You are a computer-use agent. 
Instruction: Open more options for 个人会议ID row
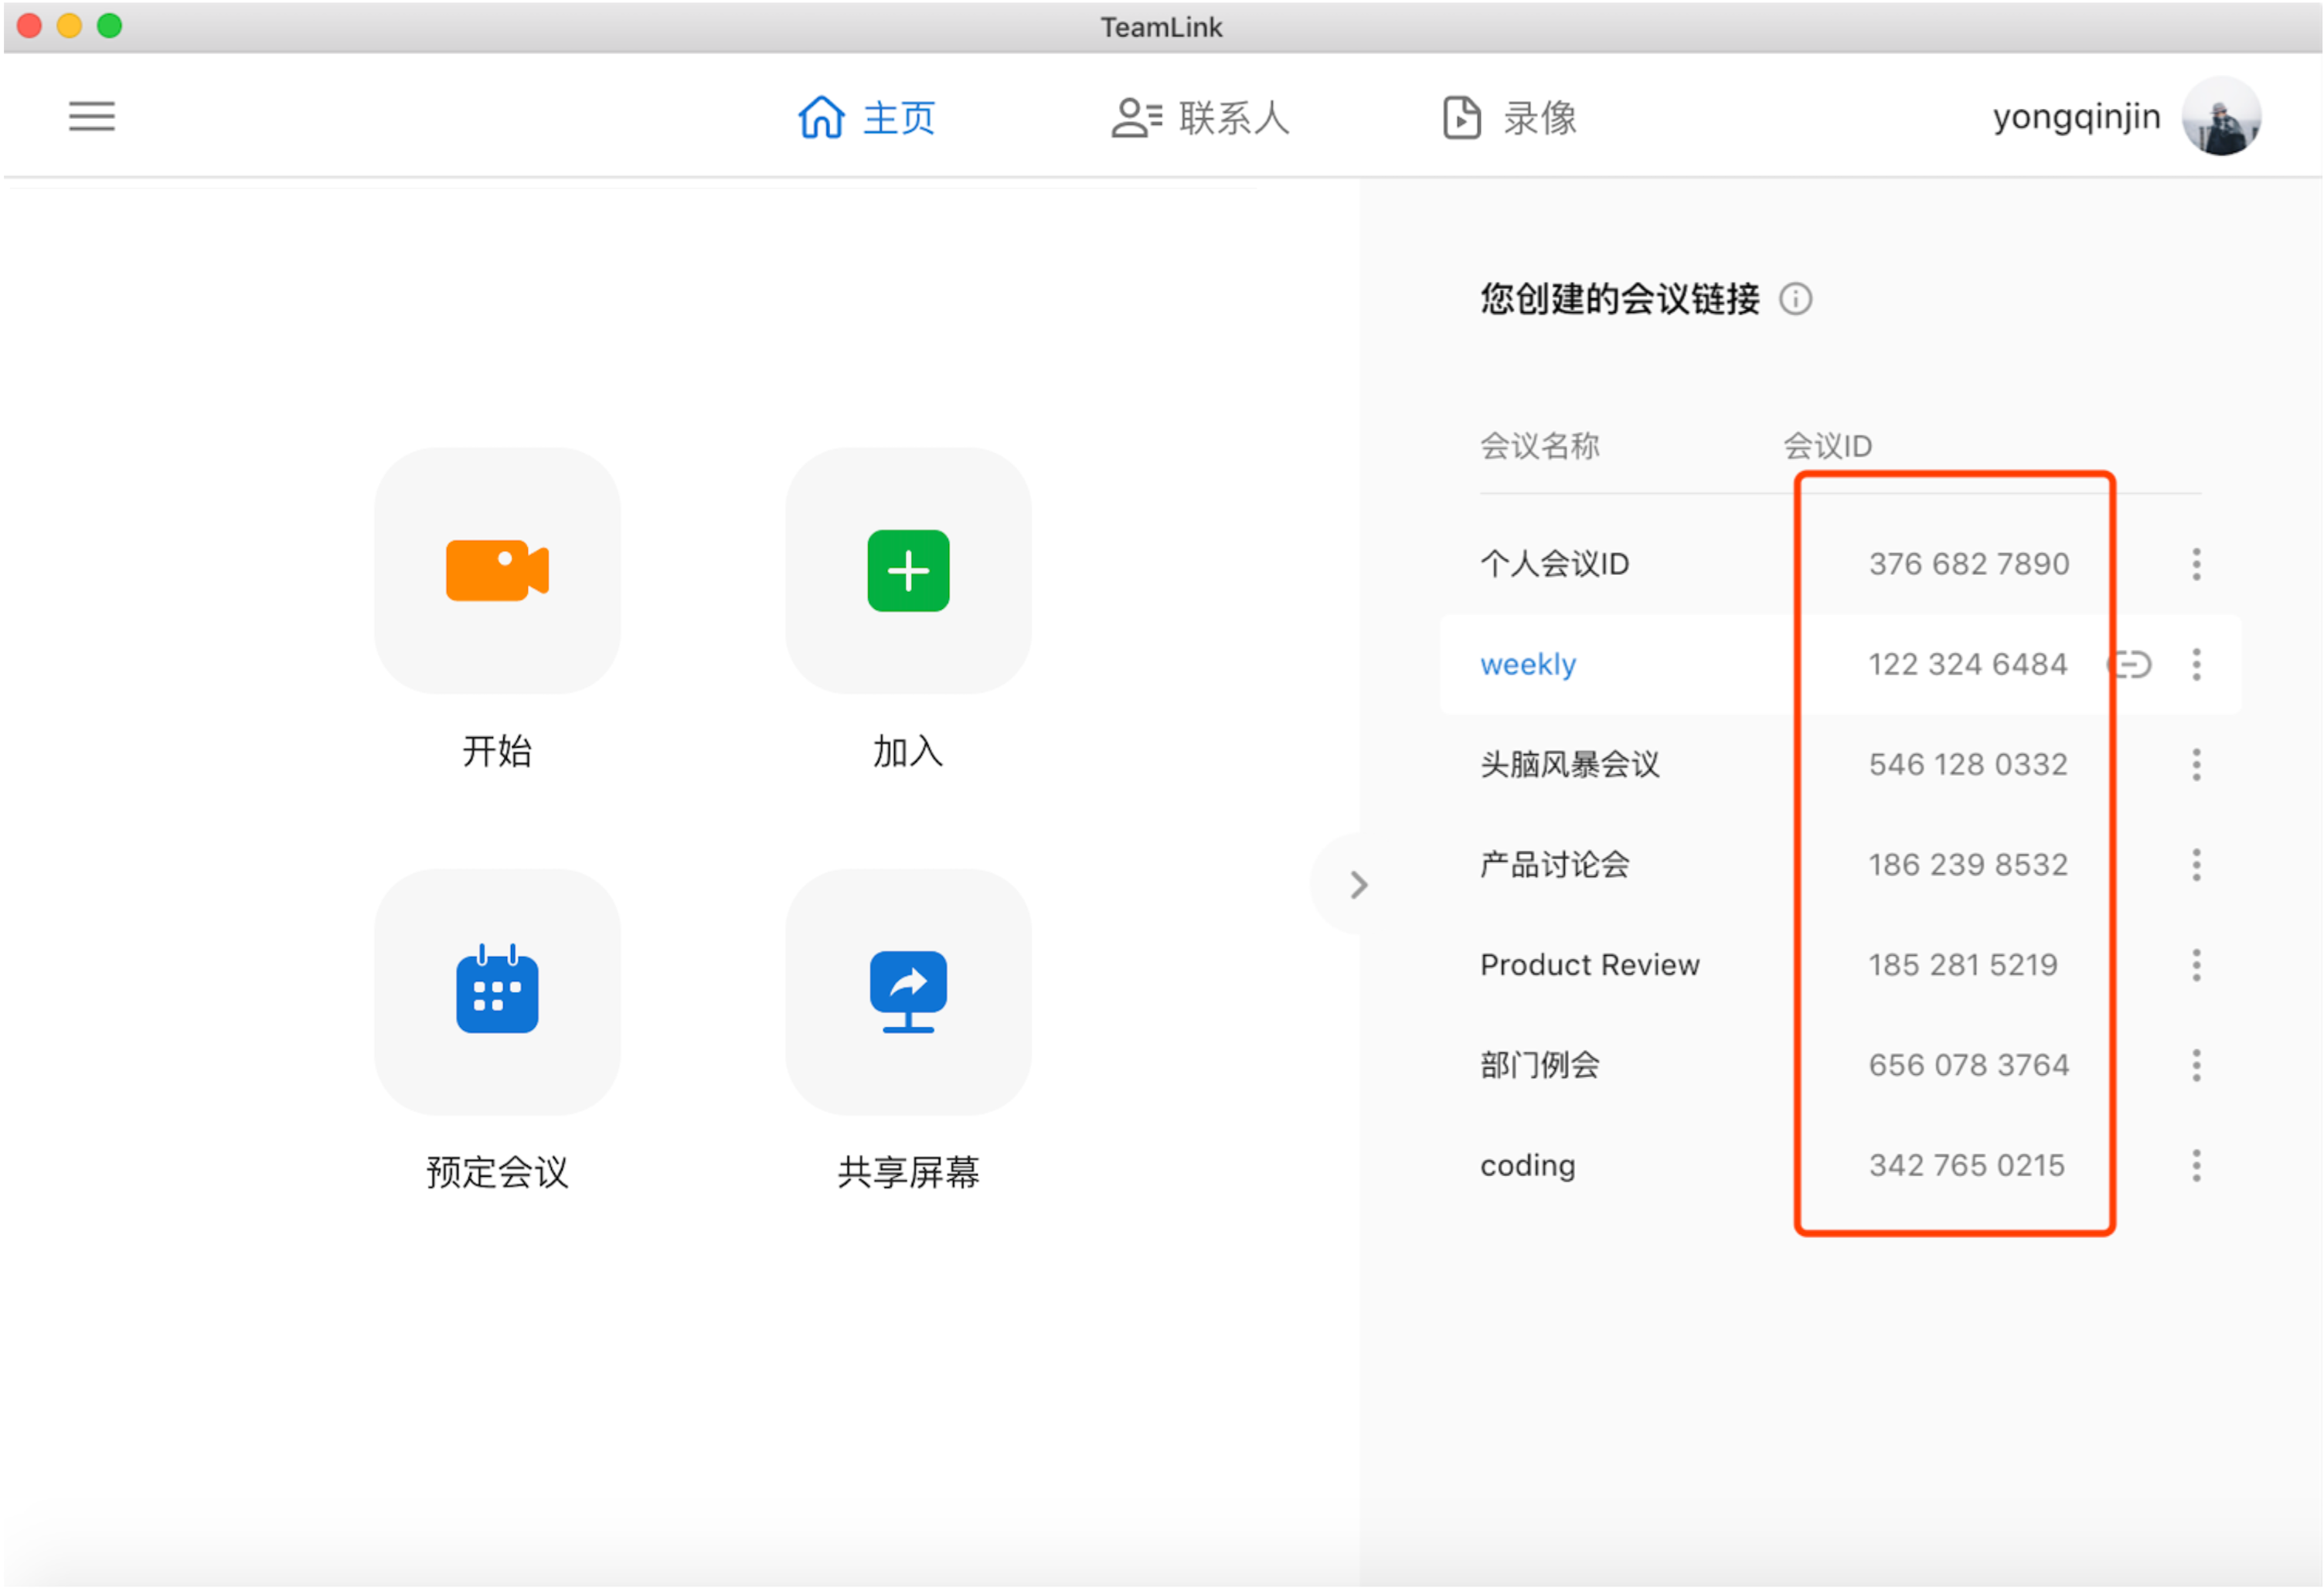(2196, 564)
